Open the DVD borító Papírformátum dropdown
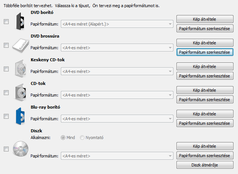 pos(117,24)
